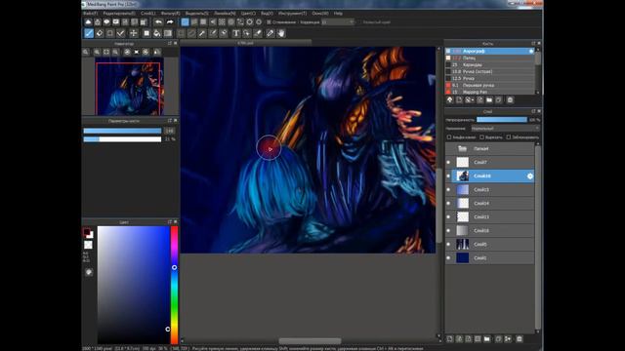This screenshot has height=351, width=625.
Task: Select the Bucket fill tool
Action: point(157,33)
